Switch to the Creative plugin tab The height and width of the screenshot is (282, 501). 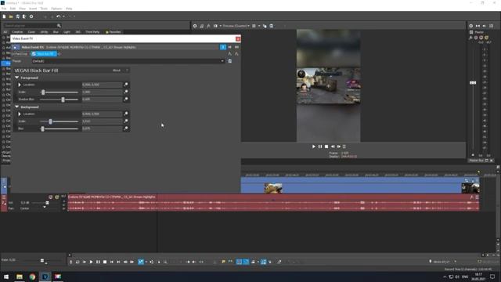coord(17,32)
